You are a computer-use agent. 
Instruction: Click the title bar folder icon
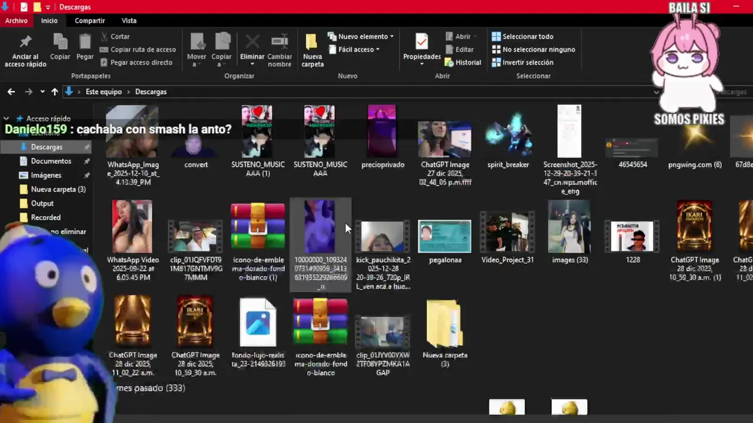(37, 7)
